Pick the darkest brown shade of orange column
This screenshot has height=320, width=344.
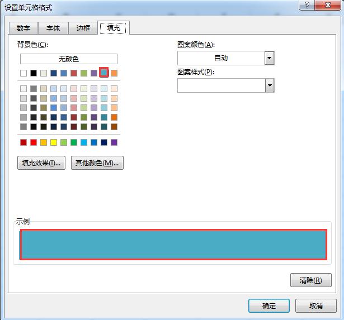tap(114, 127)
